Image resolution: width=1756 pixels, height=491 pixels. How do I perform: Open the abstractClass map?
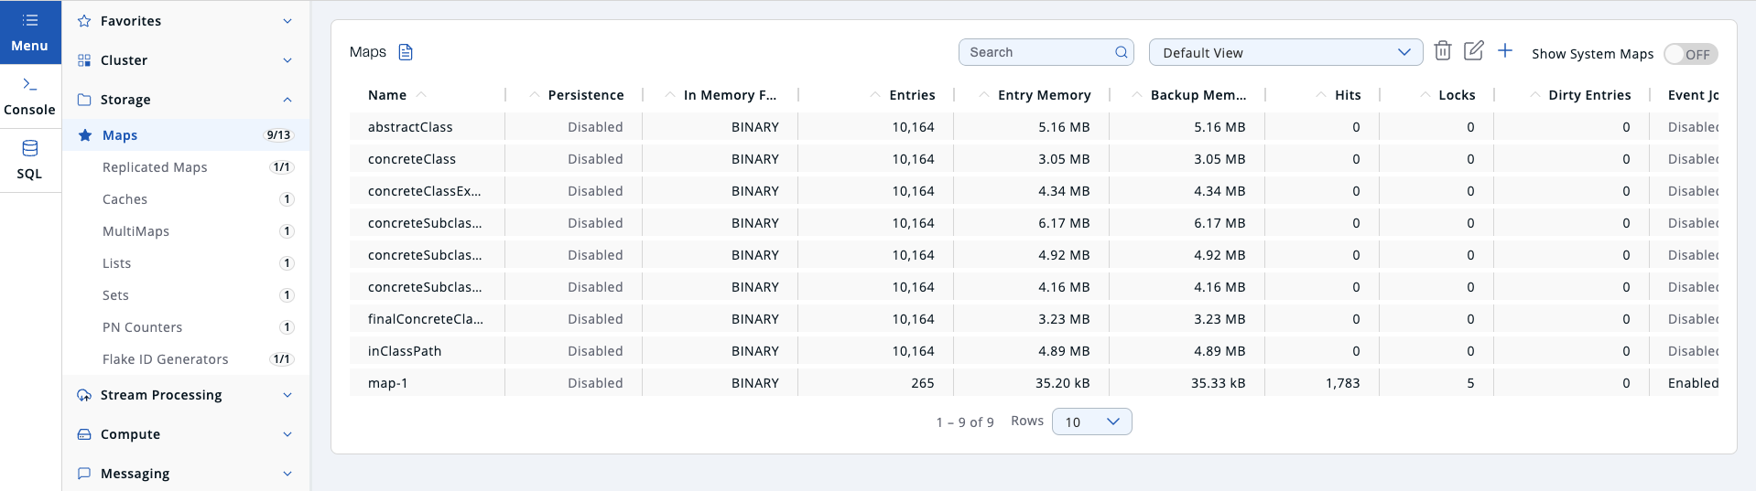click(410, 127)
